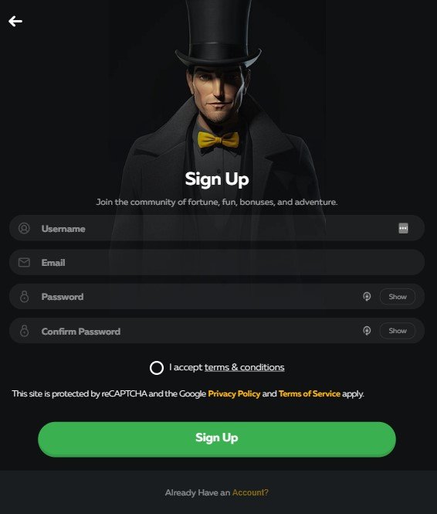
Task: Click the user avatar icon in Username field
Action: pos(24,228)
